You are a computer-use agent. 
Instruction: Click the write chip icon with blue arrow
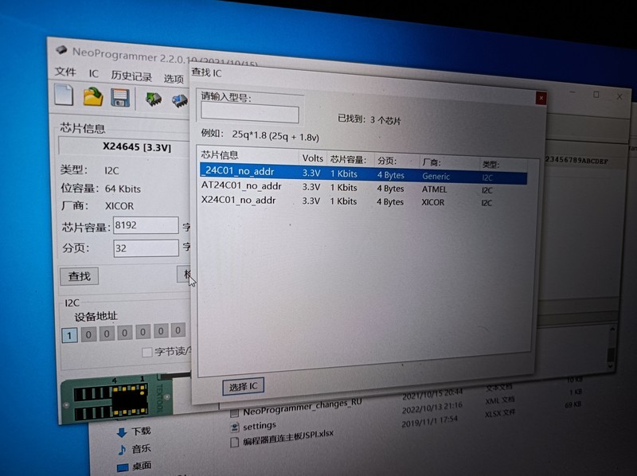pyautogui.click(x=179, y=101)
